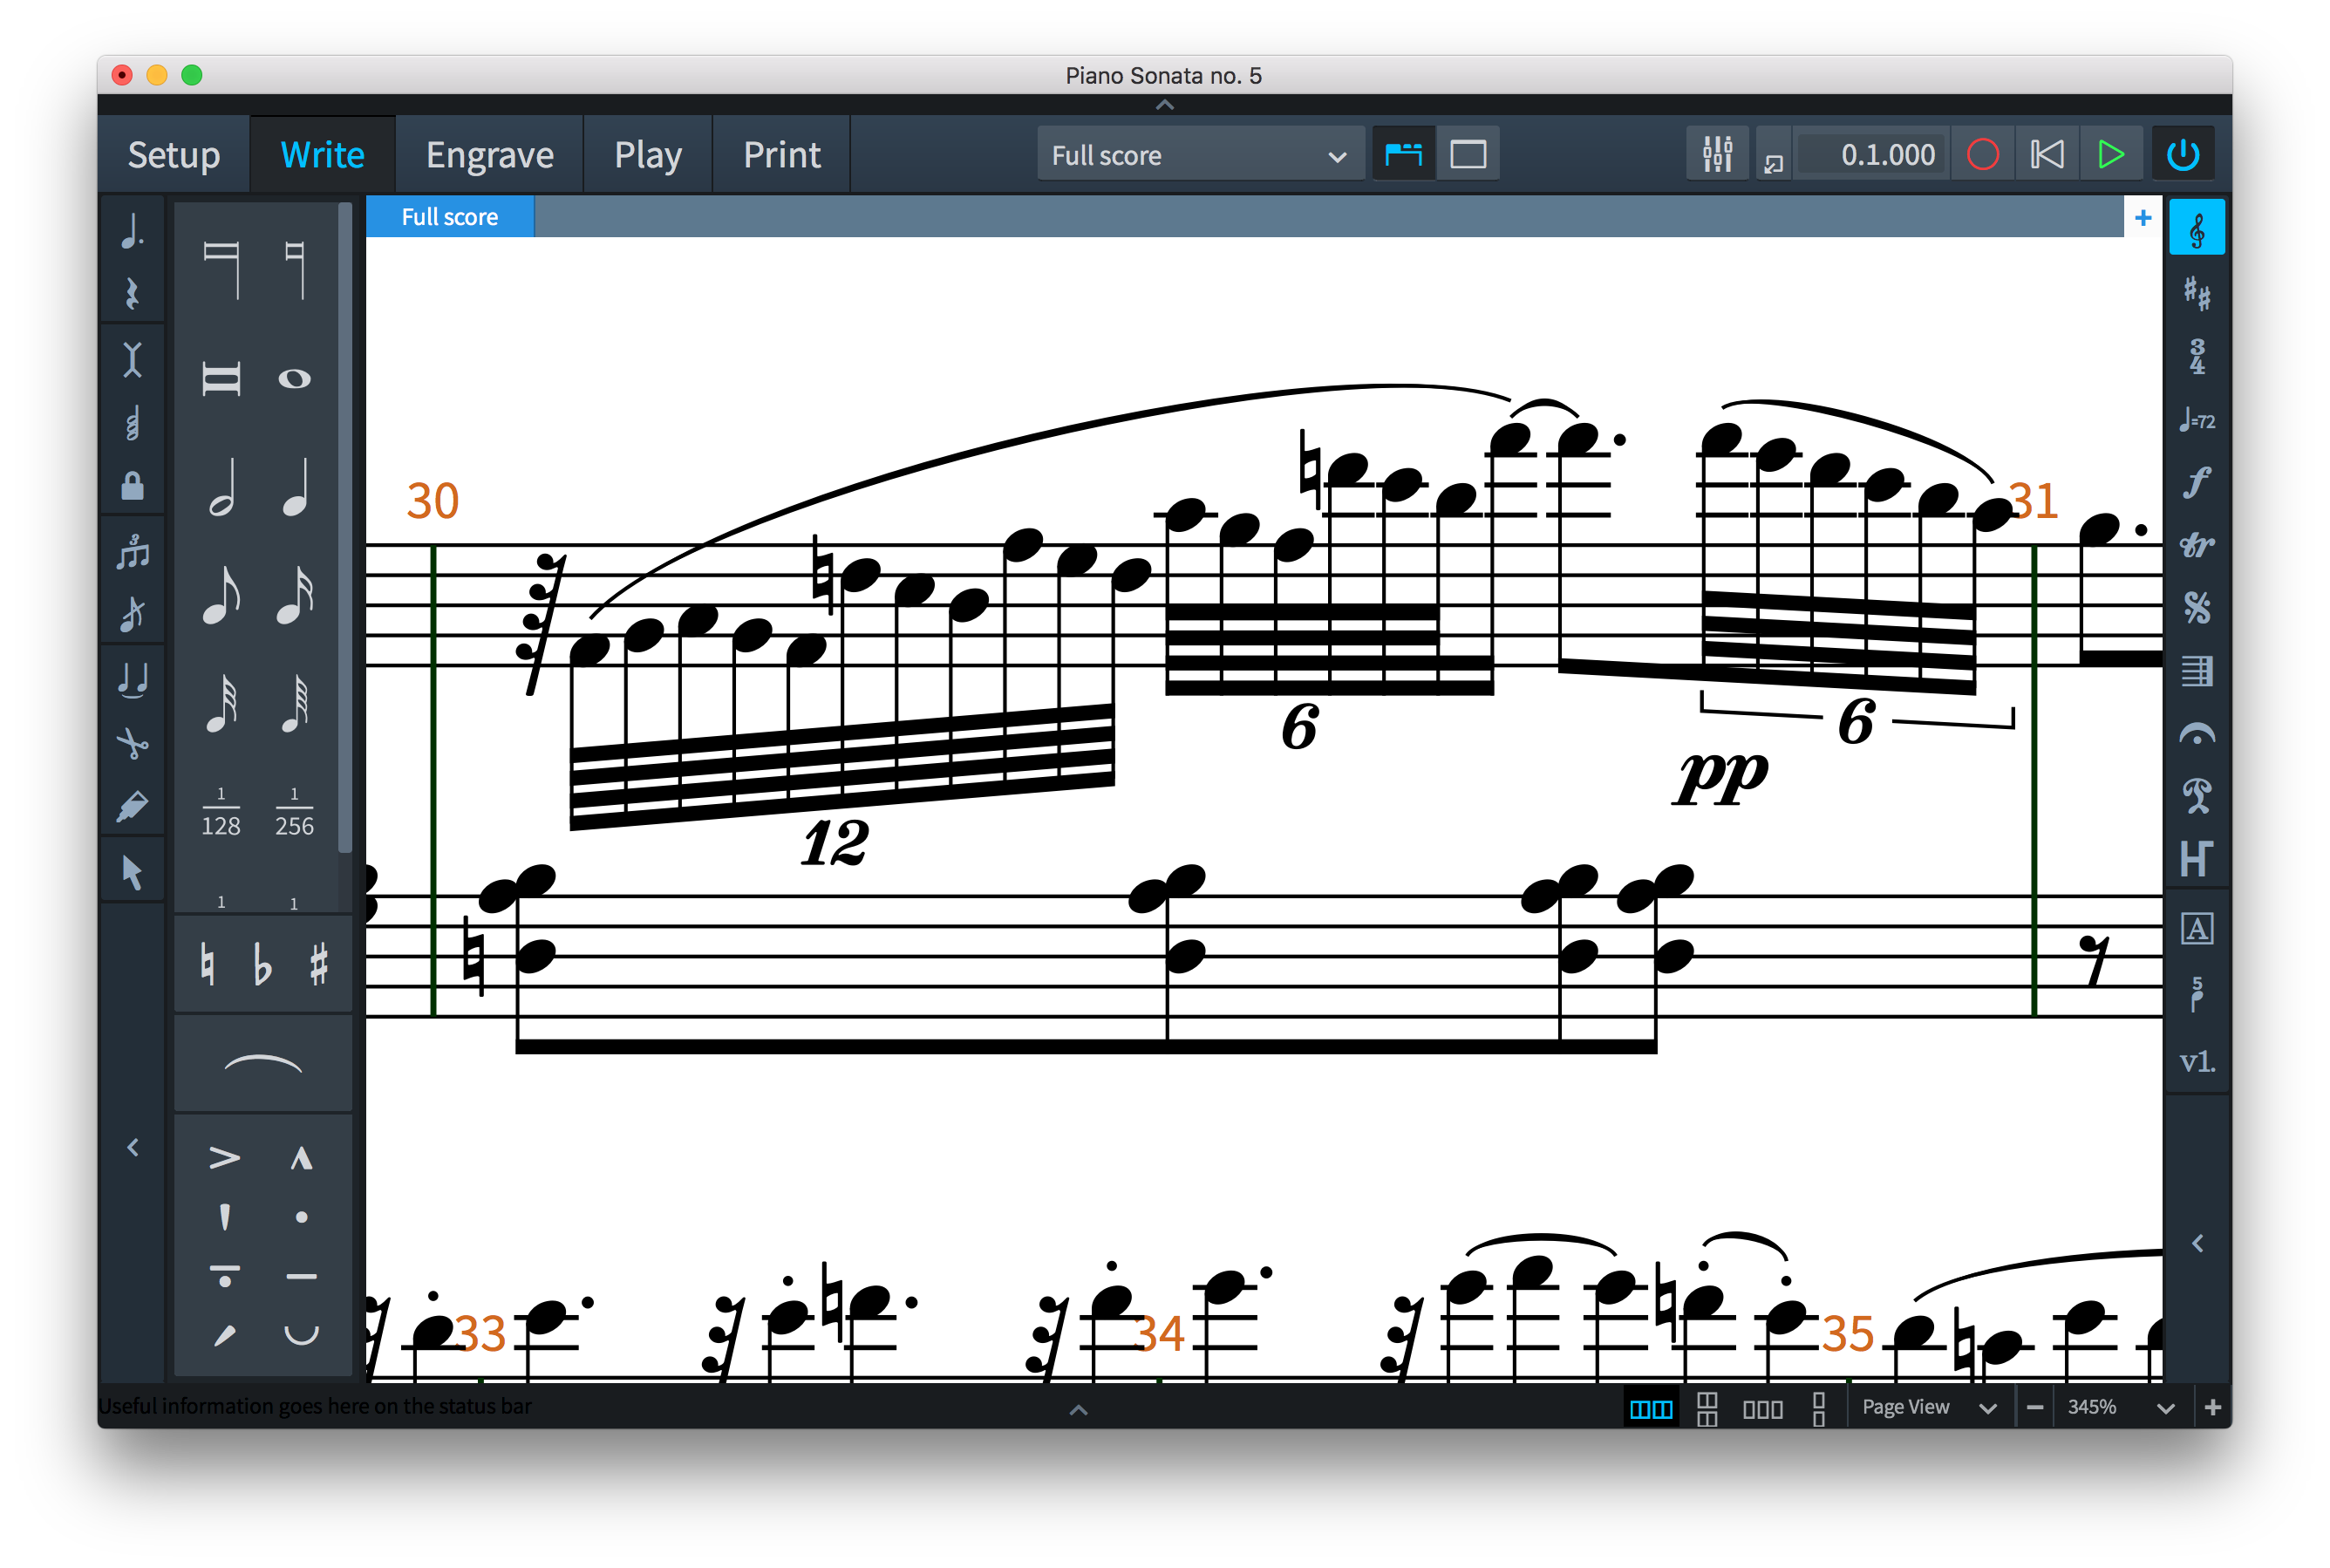Viewport: 2330px width, 1568px height.
Task: Rewind to beginning of flow
Action: [2046, 155]
